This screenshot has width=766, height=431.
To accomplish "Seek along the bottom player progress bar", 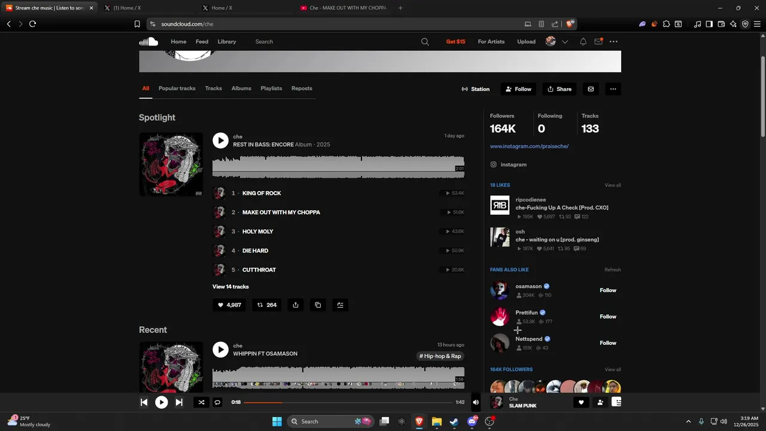I will click(x=348, y=402).
